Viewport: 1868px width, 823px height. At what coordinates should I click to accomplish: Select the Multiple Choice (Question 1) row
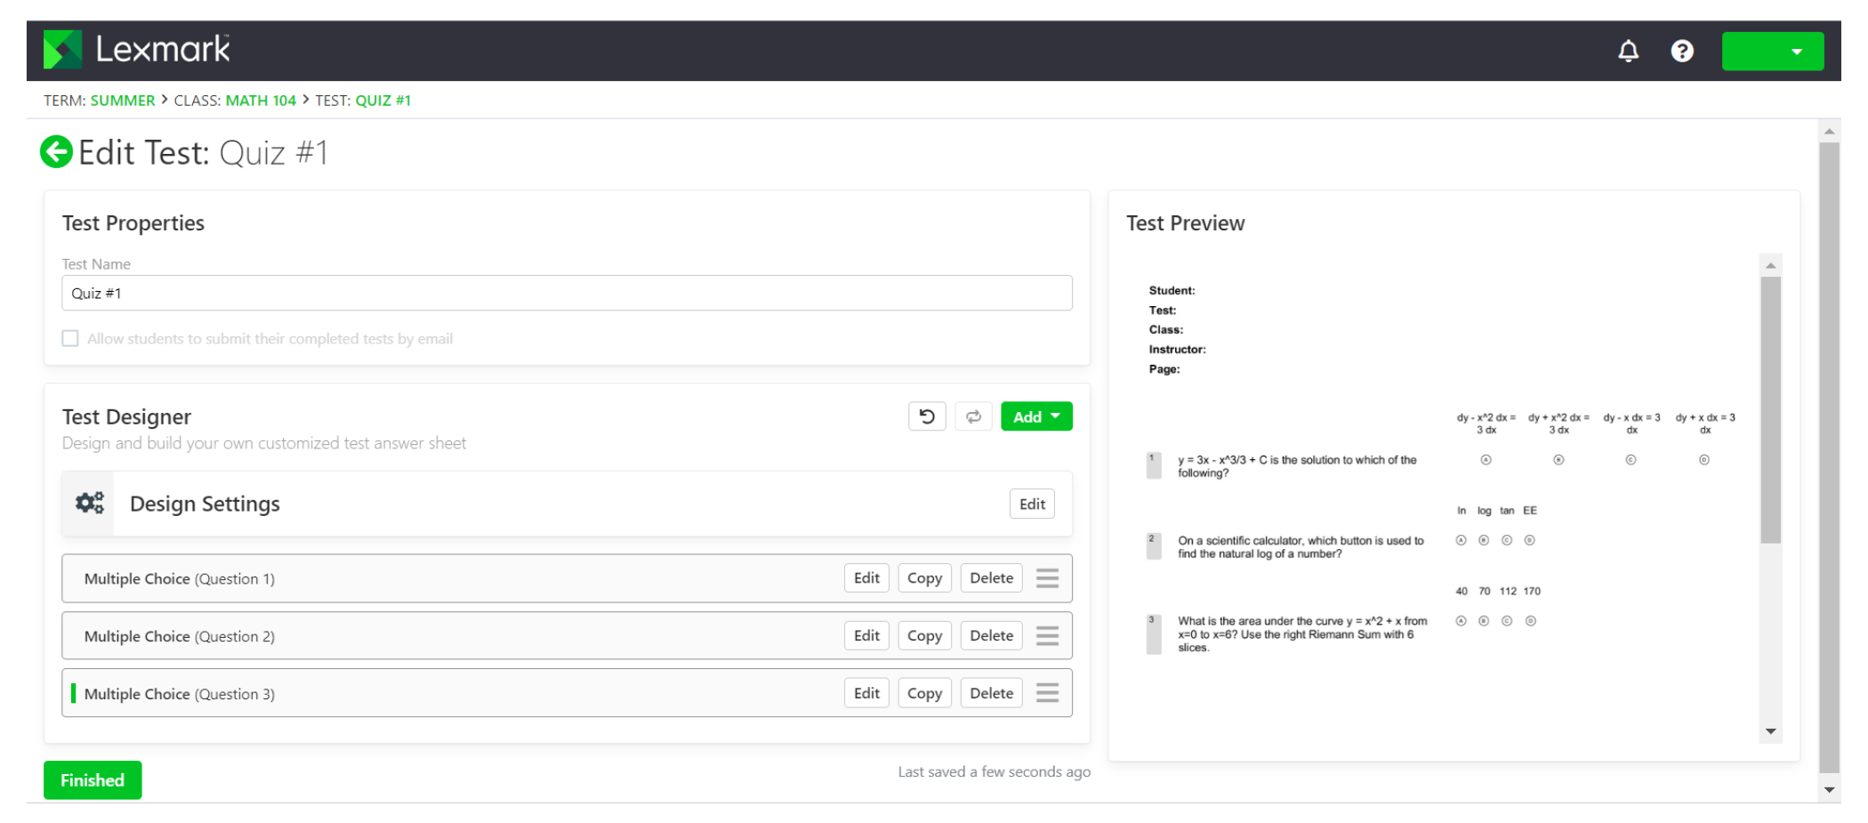click(567, 578)
